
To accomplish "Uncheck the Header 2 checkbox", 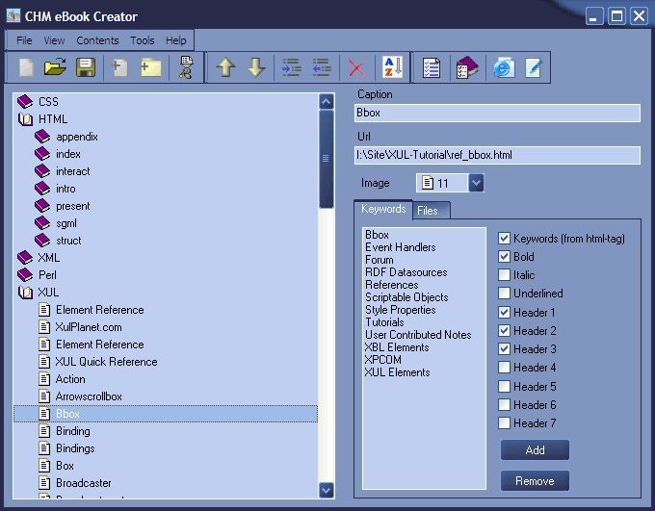I will [504, 331].
